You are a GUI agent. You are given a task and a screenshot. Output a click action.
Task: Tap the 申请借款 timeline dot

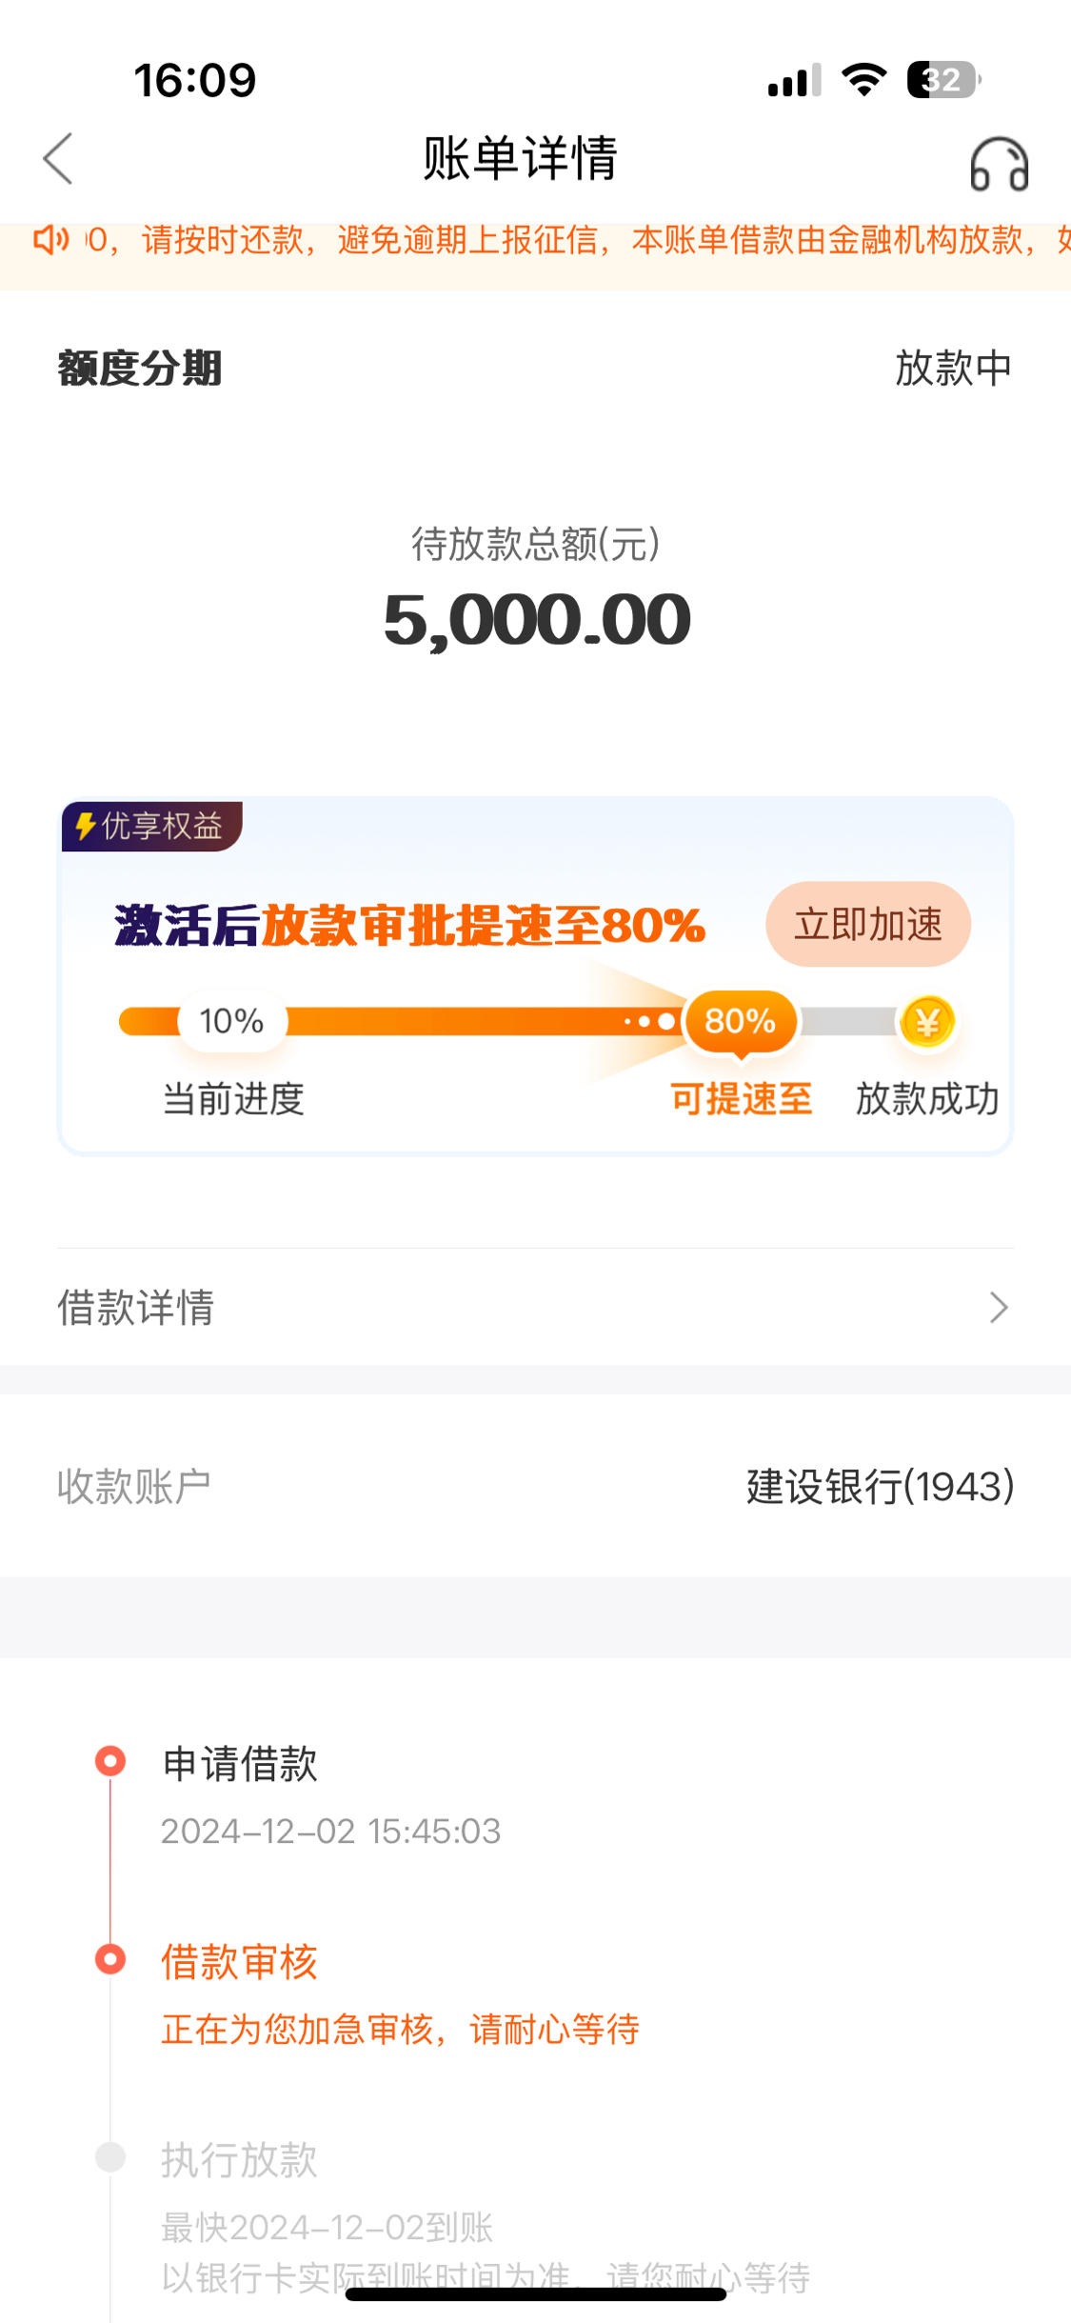[x=110, y=1761]
